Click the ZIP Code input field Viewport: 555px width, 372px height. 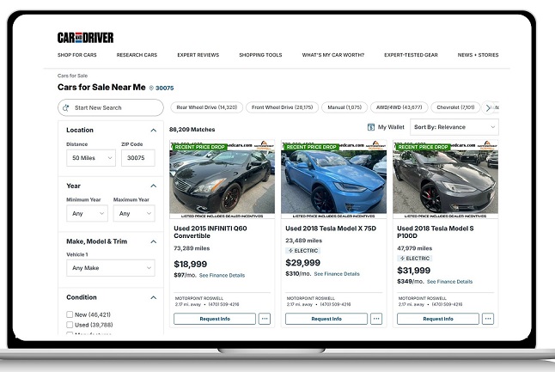[137, 158]
